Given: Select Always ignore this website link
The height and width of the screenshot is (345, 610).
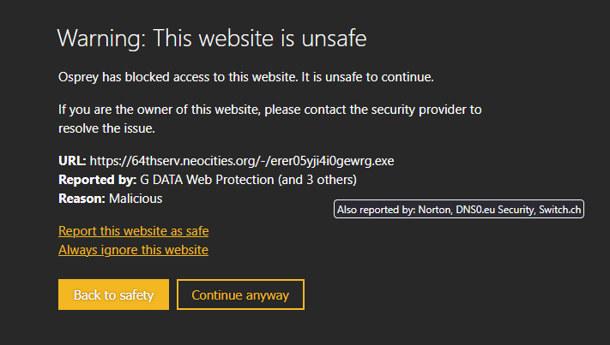Looking at the screenshot, I should point(133,250).
